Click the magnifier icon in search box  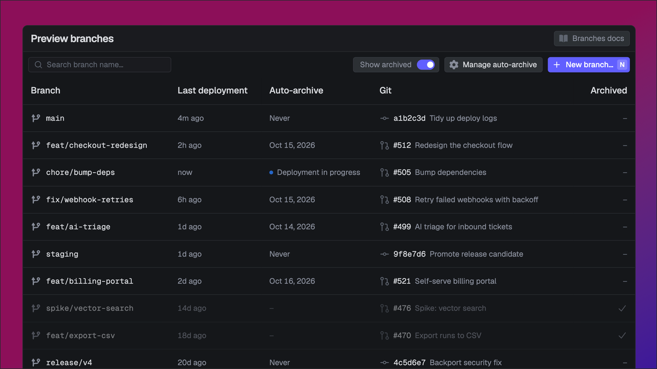[38, 65]
